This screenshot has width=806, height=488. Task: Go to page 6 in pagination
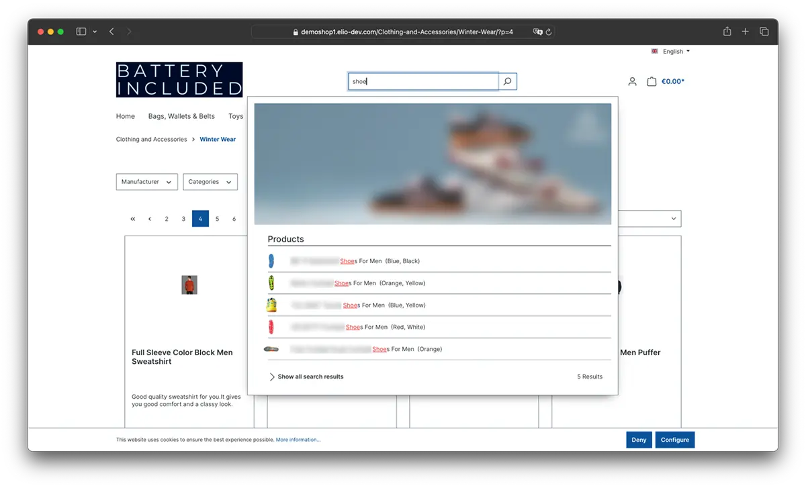point(234,218)
